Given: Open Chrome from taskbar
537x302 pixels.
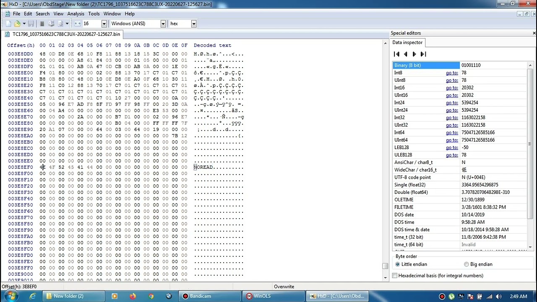Looking at the screenshot, I should 151,296.
